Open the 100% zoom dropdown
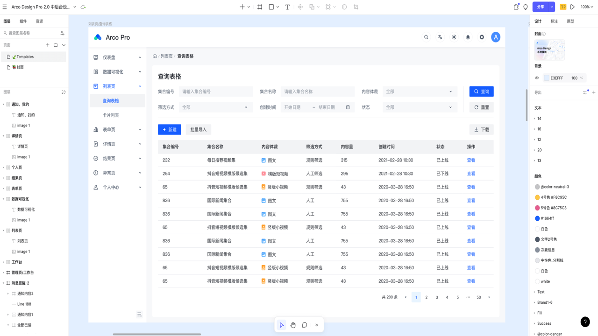 coord(587,7)
